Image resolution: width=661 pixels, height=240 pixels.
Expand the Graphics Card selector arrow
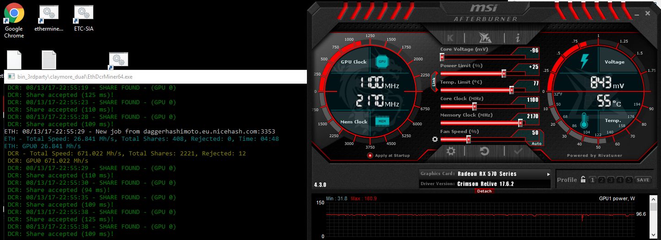[548, 174]
